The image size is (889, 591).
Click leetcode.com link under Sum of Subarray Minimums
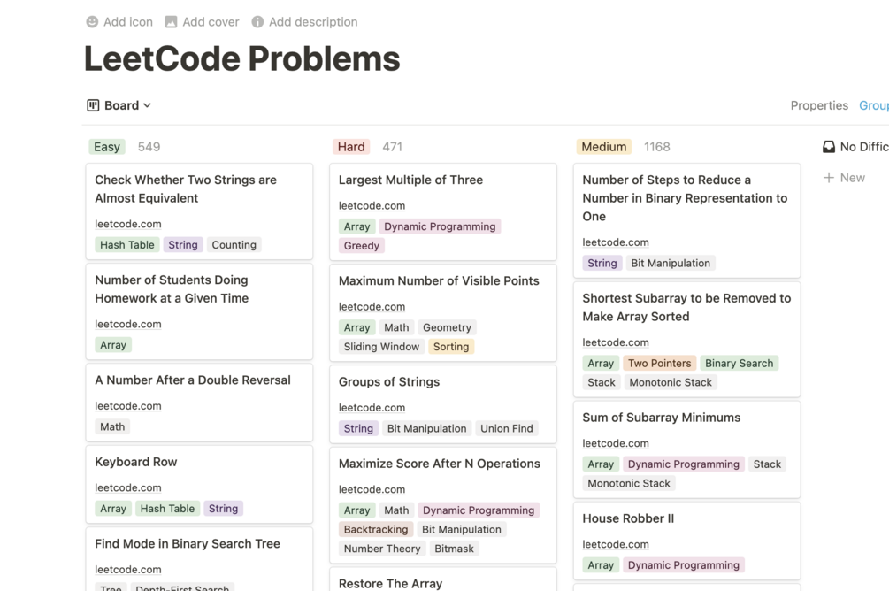click(x=616, y=443)
